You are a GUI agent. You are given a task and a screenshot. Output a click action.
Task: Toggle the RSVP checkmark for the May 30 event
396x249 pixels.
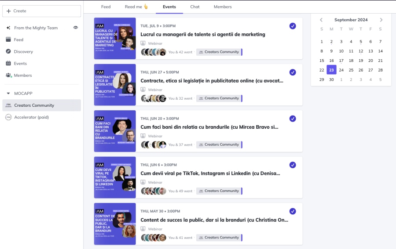293,211
